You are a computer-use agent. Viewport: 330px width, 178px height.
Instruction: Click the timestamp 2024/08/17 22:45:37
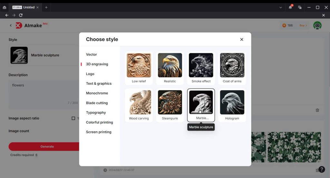pos(121,170)
